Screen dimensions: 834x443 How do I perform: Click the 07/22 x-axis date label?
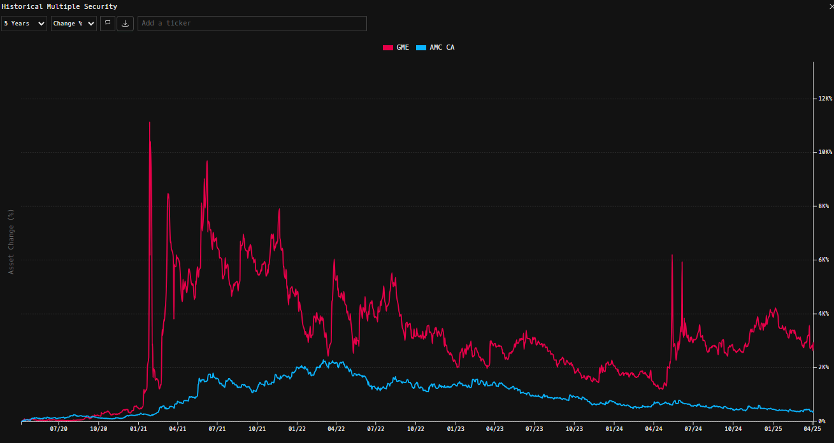click(x=376, y=430)
